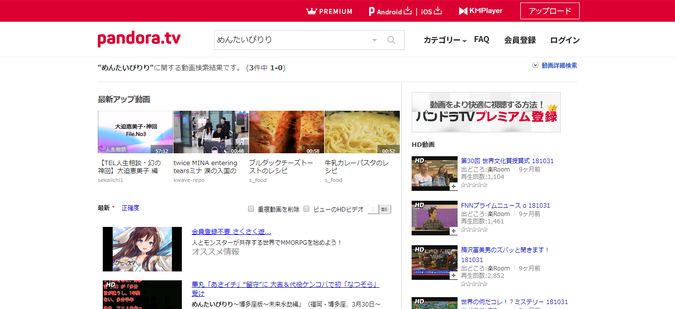Add 梅沢富美男 video with plus icon

[453, 275]
